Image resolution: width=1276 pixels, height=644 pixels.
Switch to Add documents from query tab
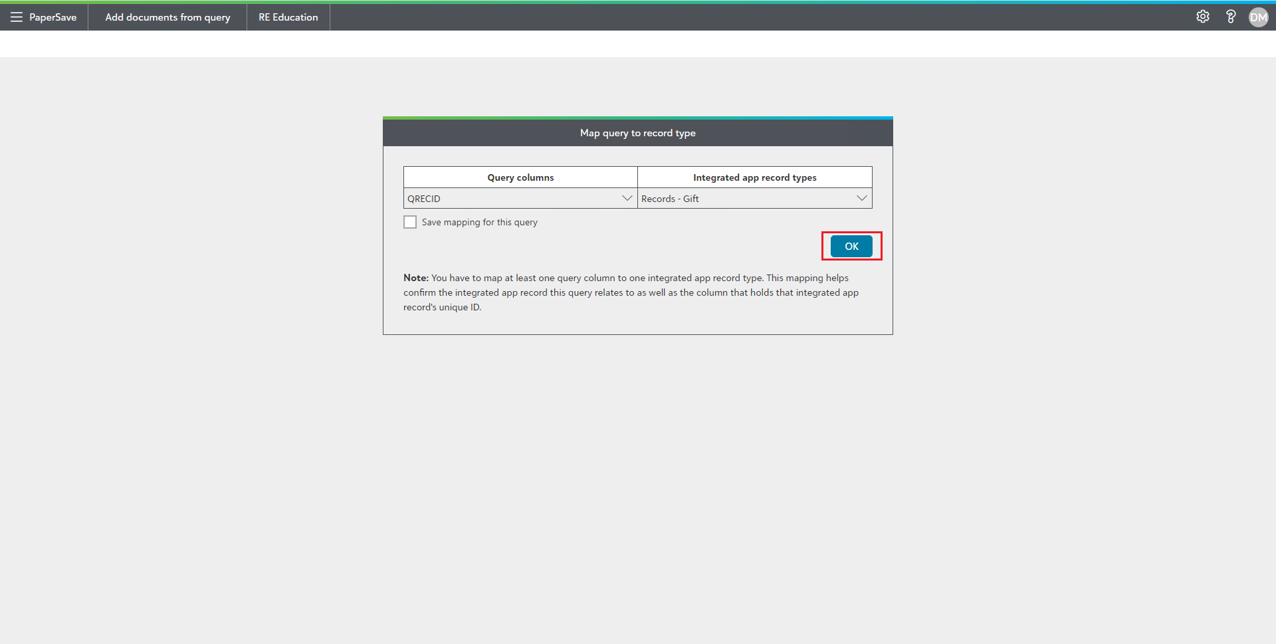pyautogui.click(x=167, y=17)
